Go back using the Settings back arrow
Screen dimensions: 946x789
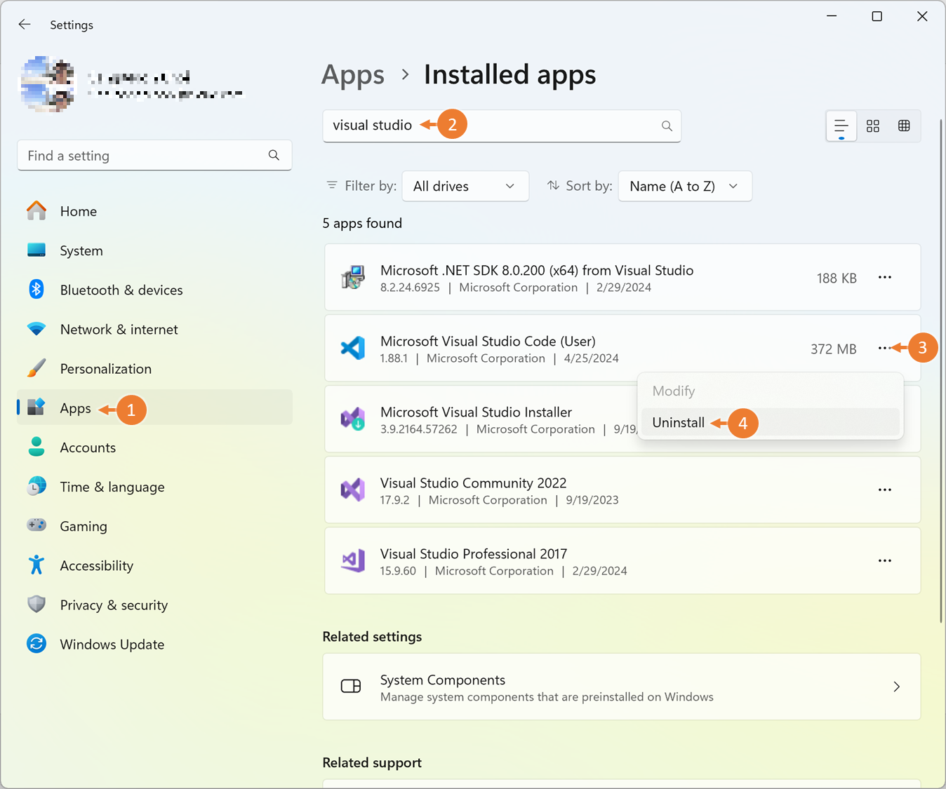[25, 25]
